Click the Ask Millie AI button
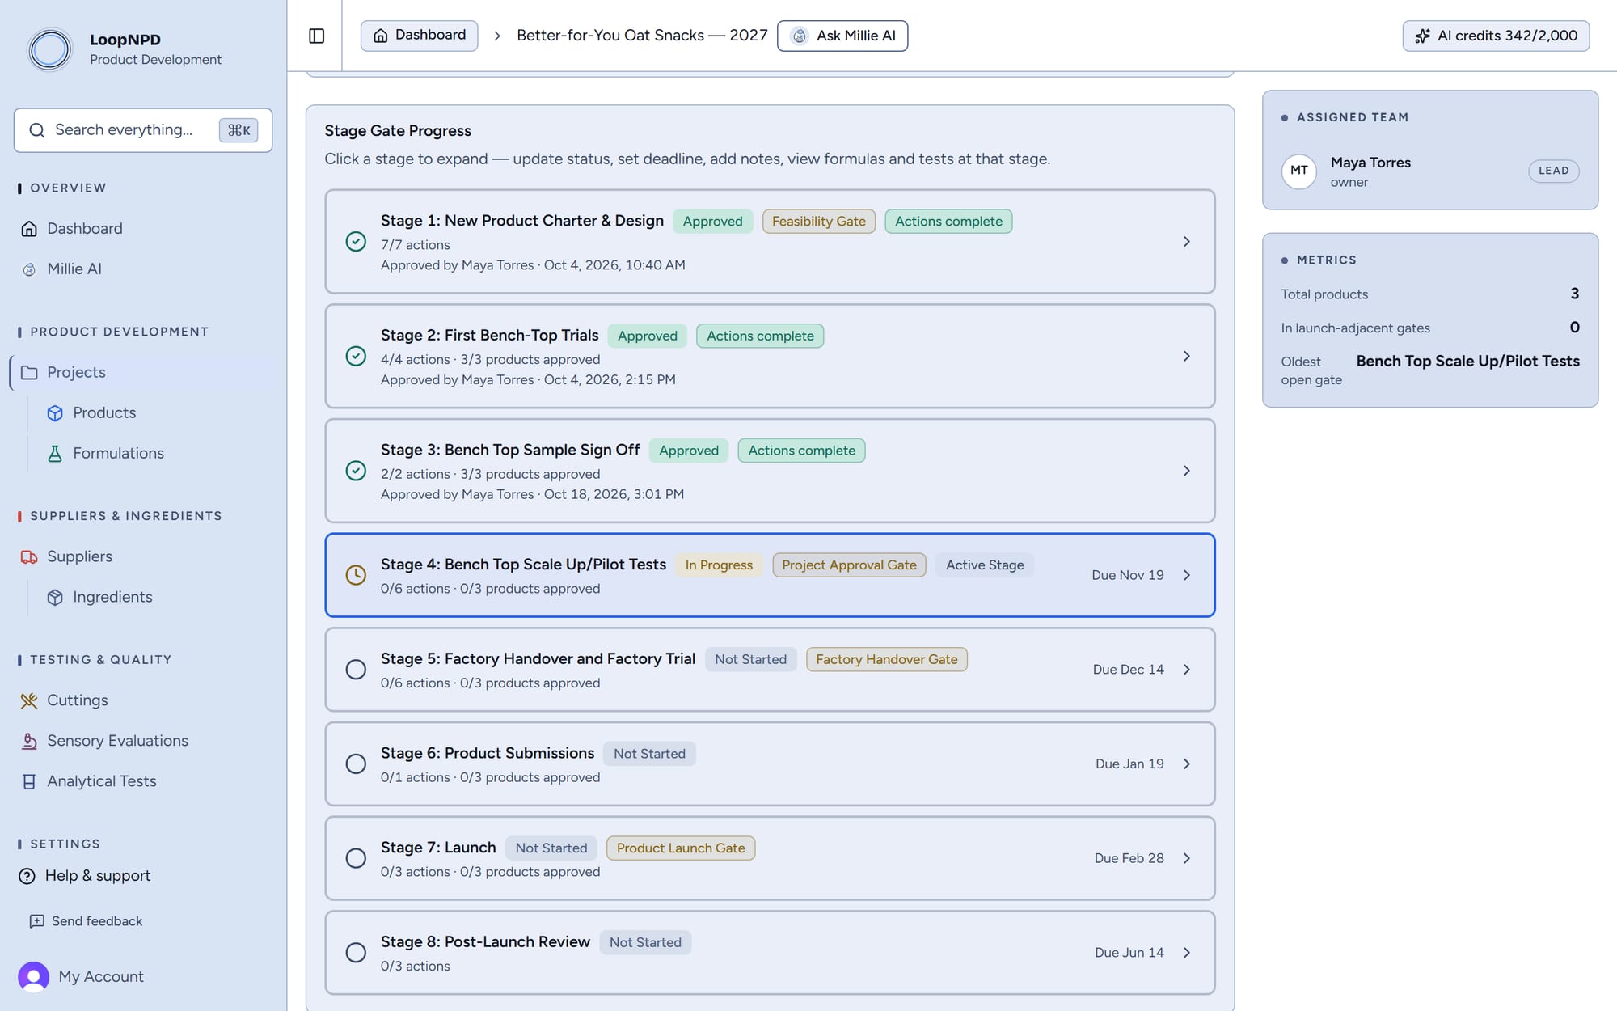 tap(842, 36)
